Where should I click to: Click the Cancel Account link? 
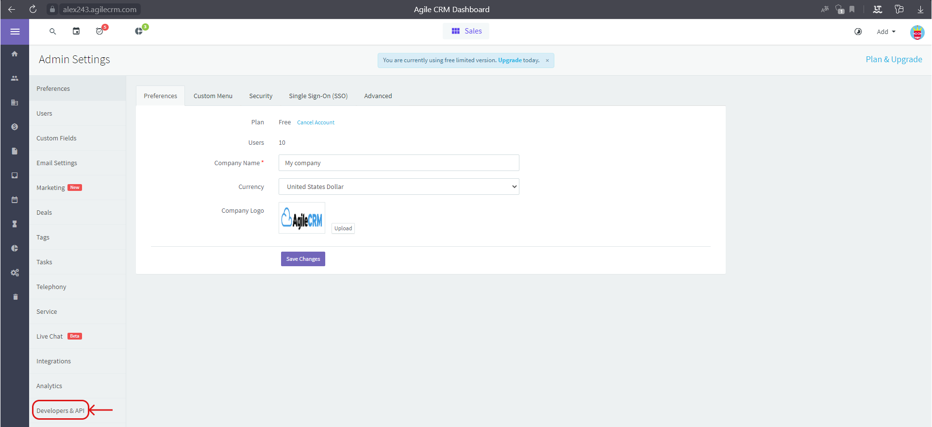tap(316, 122)
